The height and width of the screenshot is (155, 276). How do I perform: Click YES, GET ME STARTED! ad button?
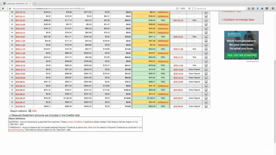[x=241, y=56]
